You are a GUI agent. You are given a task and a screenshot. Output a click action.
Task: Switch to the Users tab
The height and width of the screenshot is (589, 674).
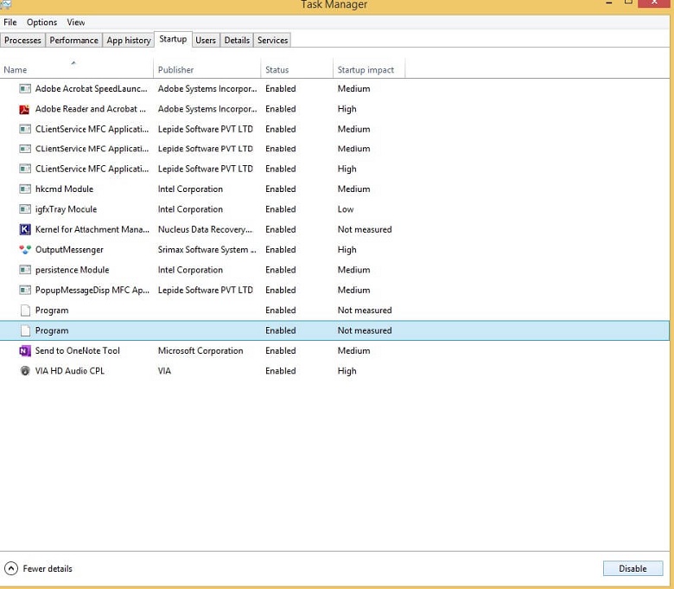pyautogui.click(x=206, y=40)
